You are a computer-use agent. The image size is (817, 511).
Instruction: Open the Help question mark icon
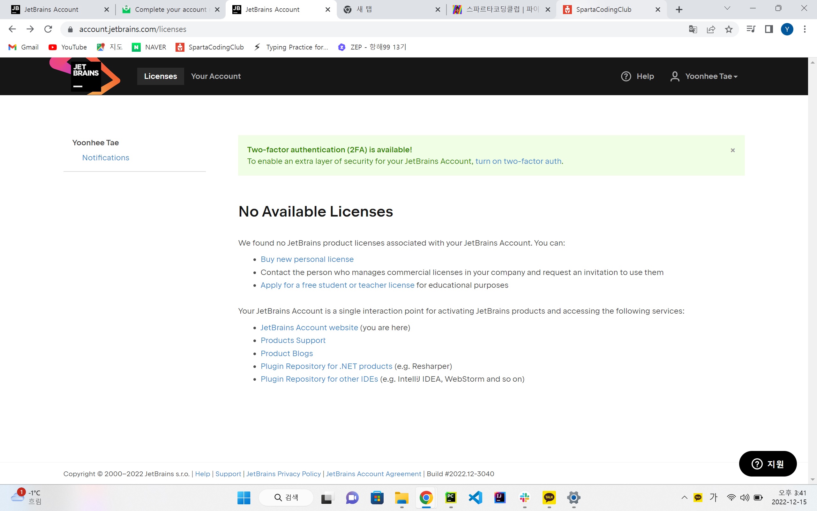coord(626,76)
